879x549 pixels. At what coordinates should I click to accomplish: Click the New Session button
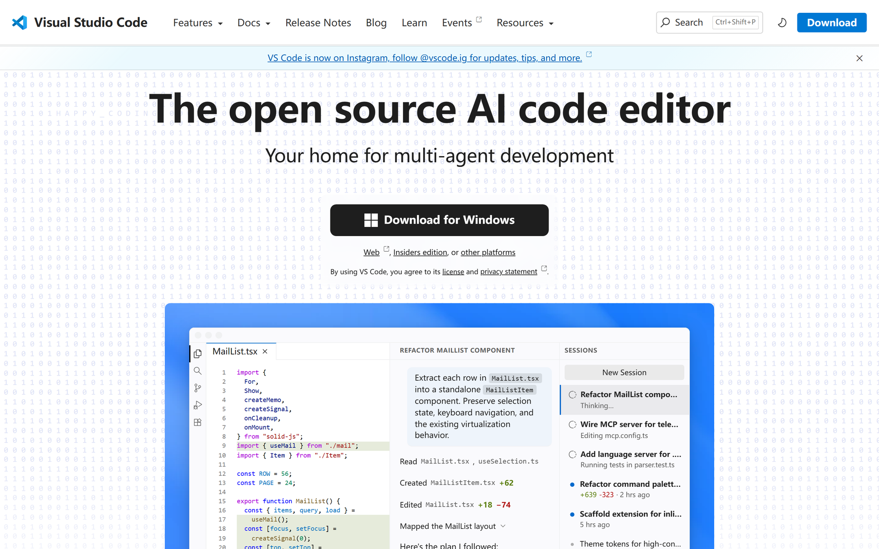click(624, 372)
